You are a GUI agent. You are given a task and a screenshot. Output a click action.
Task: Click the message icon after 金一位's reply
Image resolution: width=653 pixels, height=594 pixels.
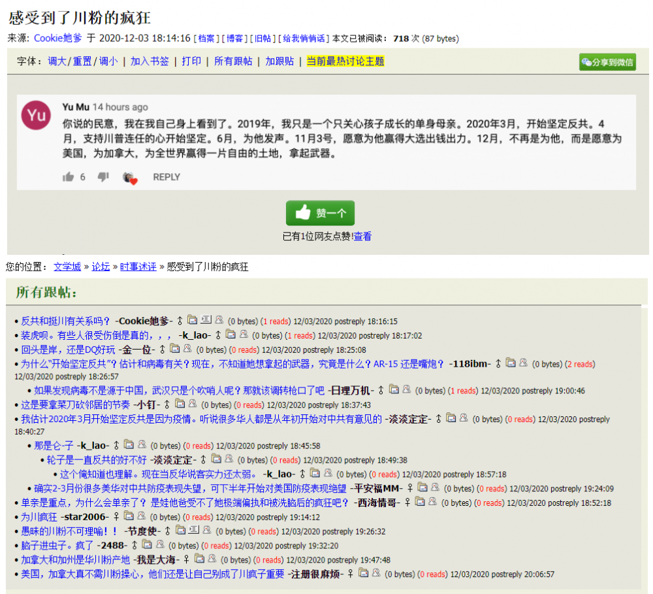tap(187, 349)
